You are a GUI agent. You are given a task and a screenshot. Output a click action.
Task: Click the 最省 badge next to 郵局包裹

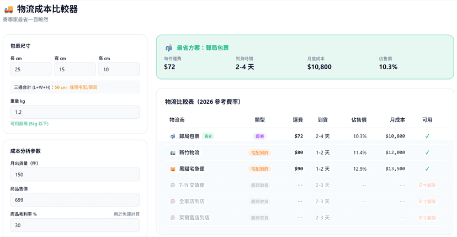tap(208, 136)
